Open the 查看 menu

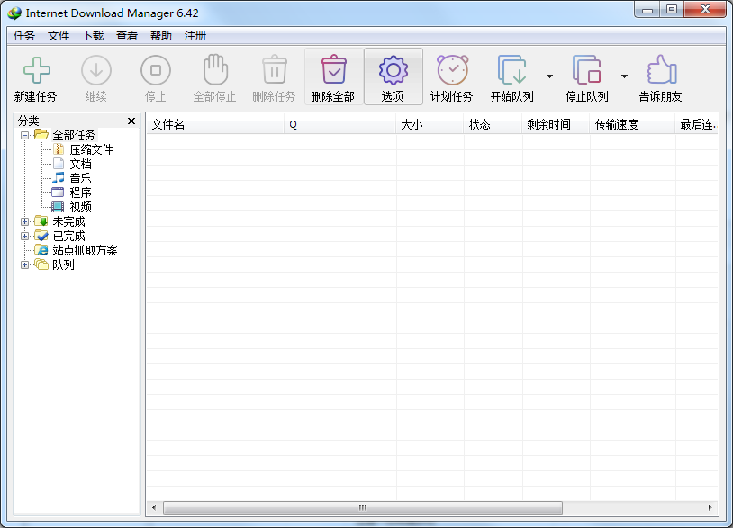pyautogui.click(x=127, y=36)
